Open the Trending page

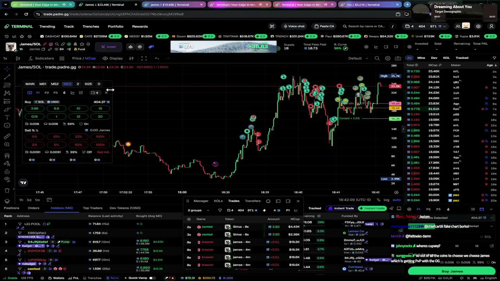(47, 27)
